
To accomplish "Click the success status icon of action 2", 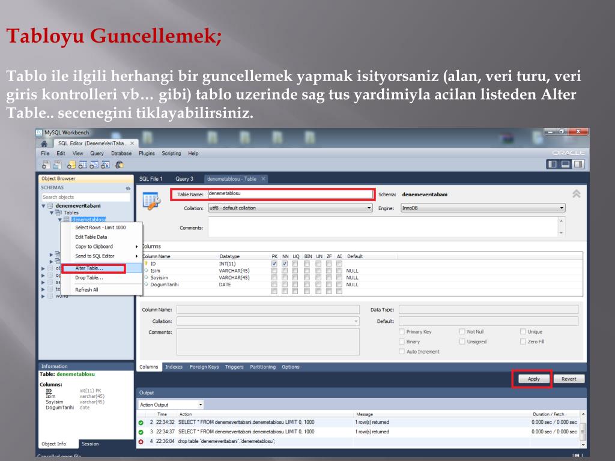I will coord(141,423).
